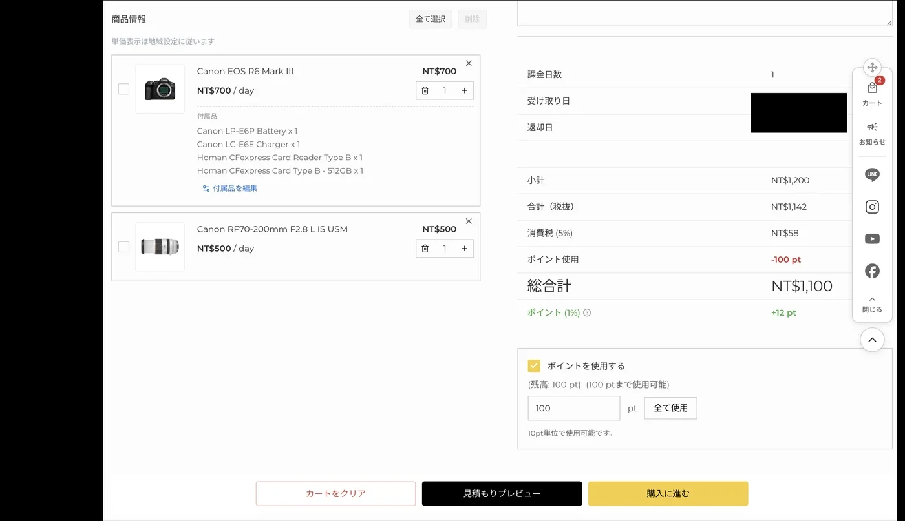Click カートをクリア button
Image resolution: width=905 pixels, height=521 pixels.
335,493
